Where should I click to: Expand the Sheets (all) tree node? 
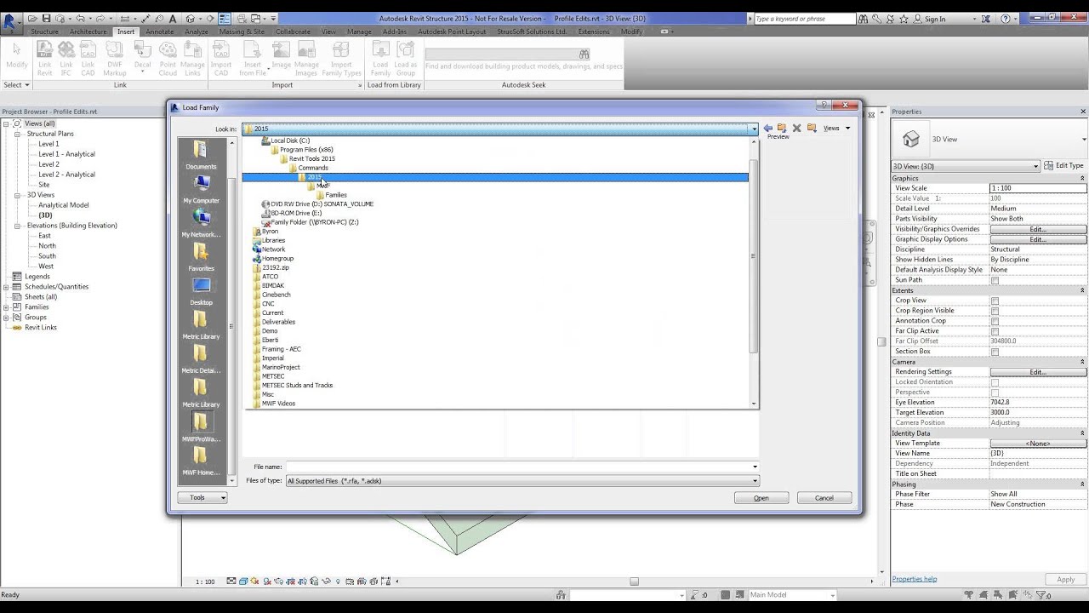pos(6,297)
